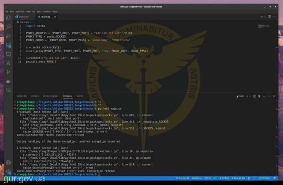Open the launch profile dropdown beside plus
This screenshot has height=185, width=283.
pyautogui.click(x=250, y=96)
